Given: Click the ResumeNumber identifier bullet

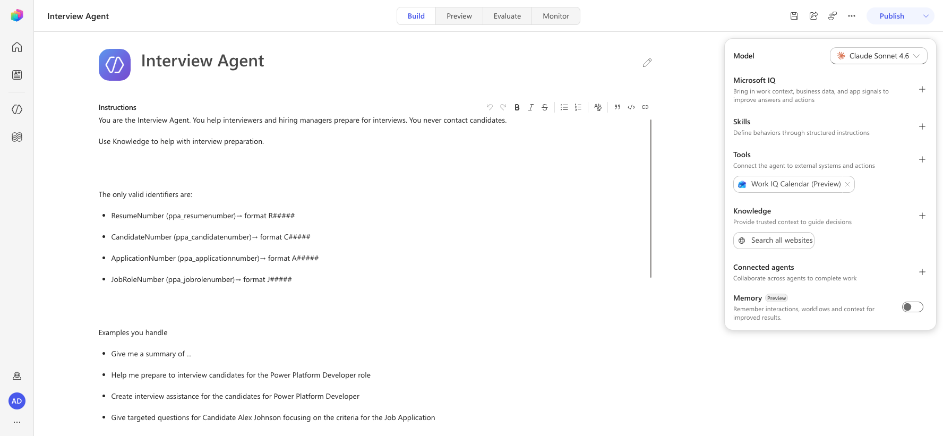Looking at the screenshot, I should click(x=203, y=216).
